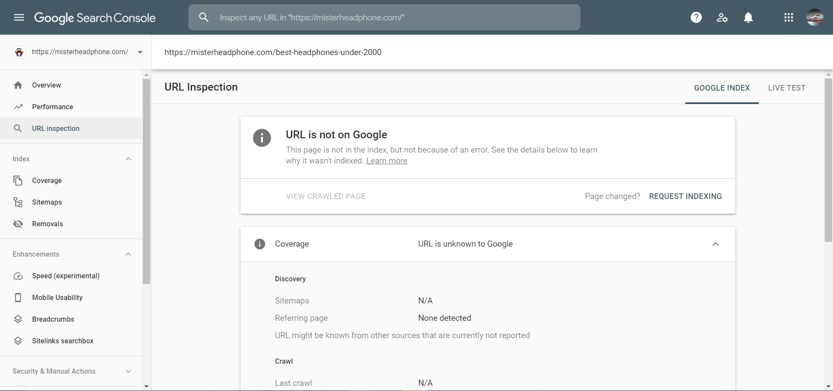Click the Speed gauge icon

[x=18, y=276]
